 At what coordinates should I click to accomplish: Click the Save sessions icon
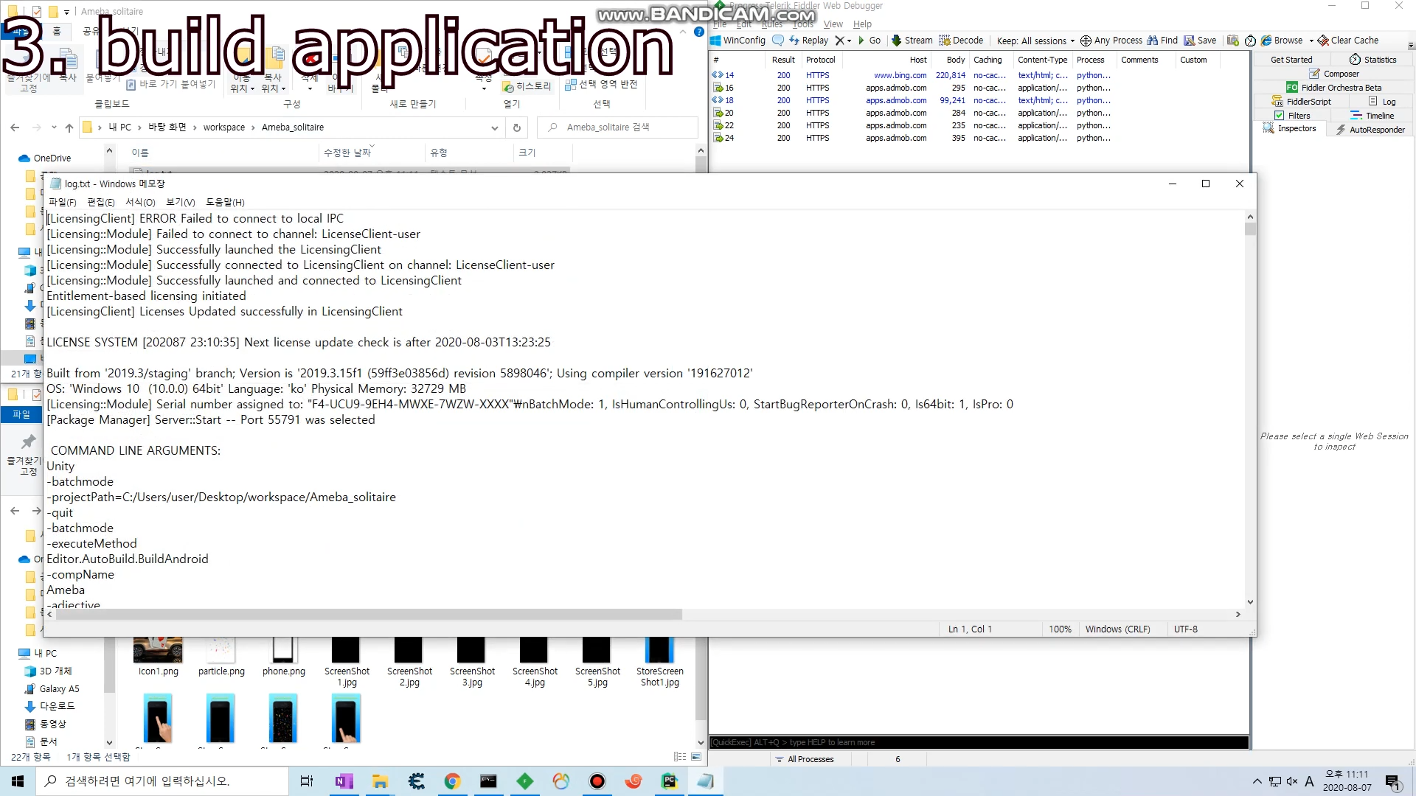[x=1190, y=41]
